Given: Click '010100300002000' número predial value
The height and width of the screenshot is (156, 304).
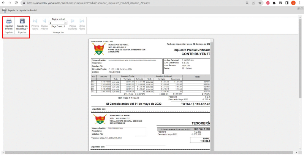Looking at the screenshot, I should click(115, 128).
